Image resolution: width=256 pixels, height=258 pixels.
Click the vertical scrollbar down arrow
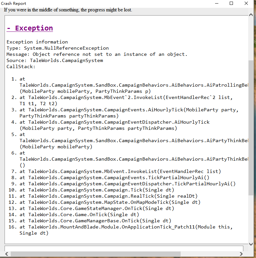pos(251,244)
